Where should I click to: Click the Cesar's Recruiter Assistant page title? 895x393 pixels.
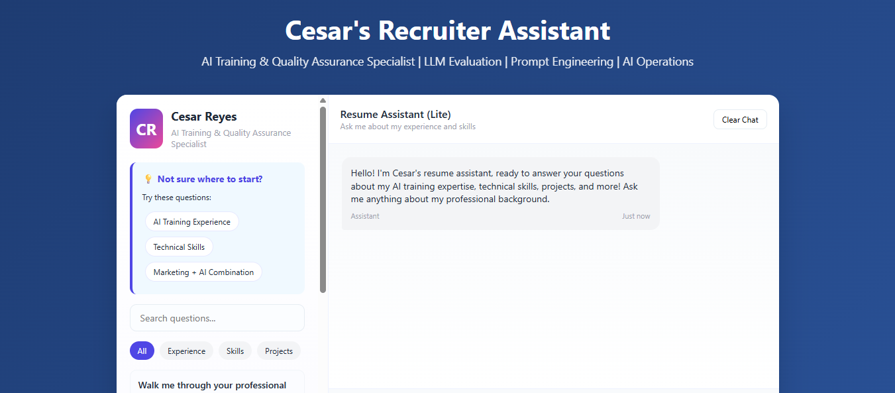[x=447, y=30]
